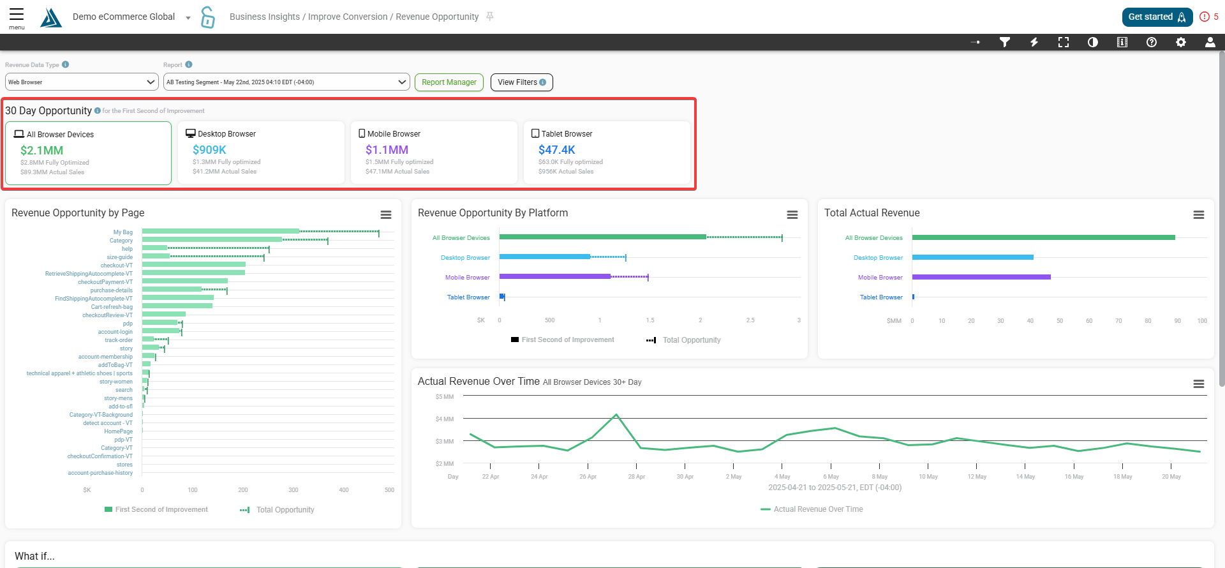Screen dimensions: 1225x568
Task: Open the help question mark icon
Action: click(x=1152, y=42)
